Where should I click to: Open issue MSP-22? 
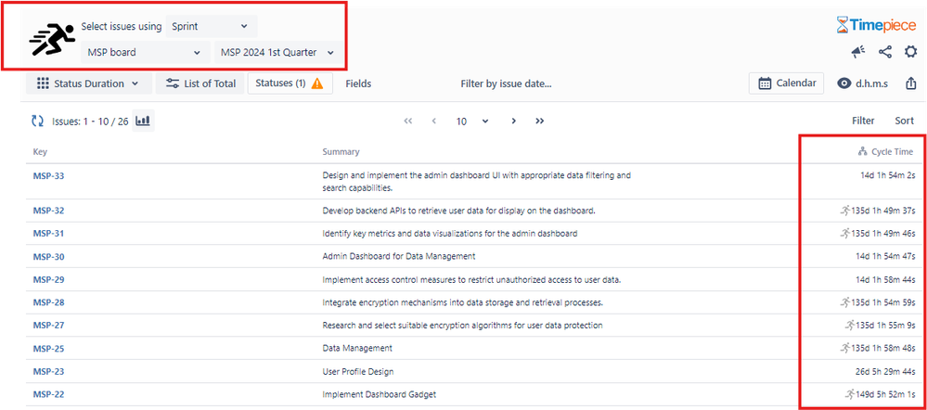48,394
